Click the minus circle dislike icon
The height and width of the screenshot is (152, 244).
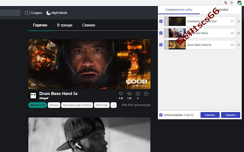click(146, 94)
